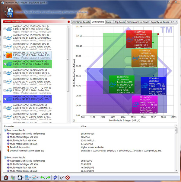This screenshot has height=182, width=181.
Task: Open the save icon dropdown arrow
Action: [x=23, y=177]
